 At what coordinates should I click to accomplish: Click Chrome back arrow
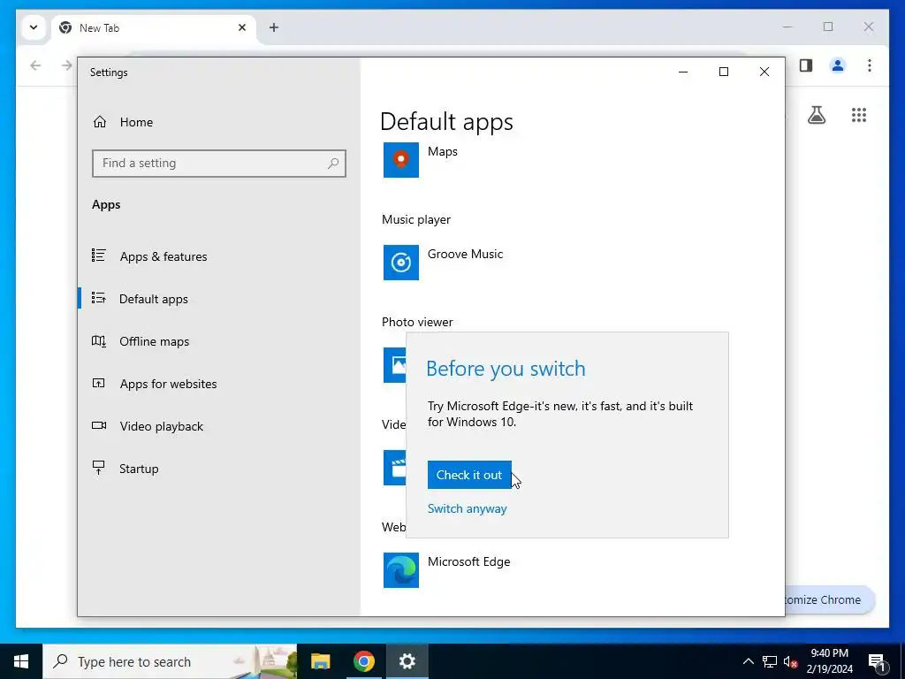35,65
